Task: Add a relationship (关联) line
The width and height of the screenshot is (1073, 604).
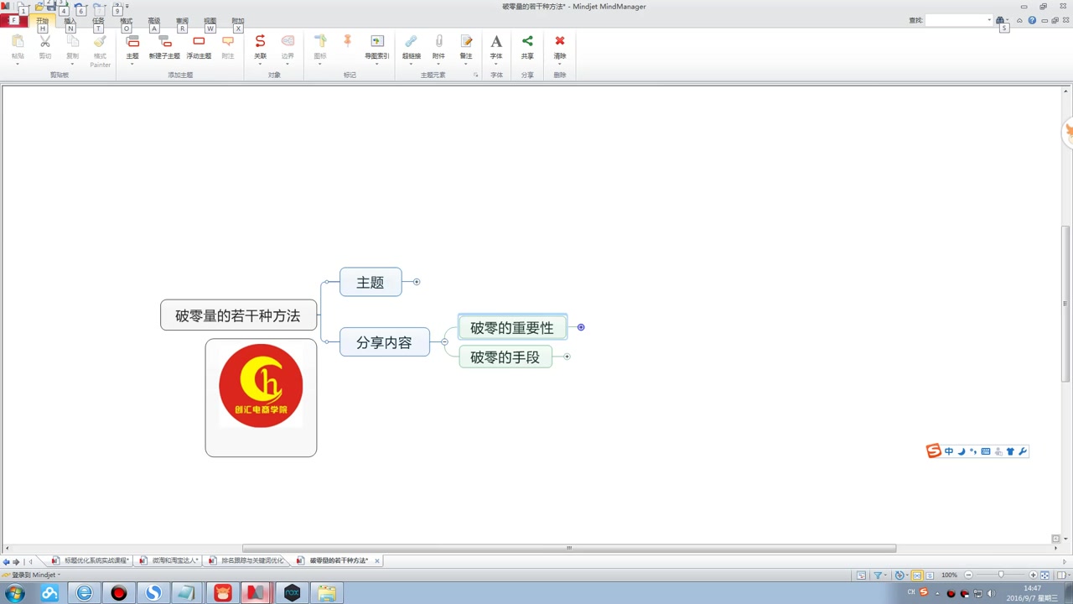Action: 260,41
